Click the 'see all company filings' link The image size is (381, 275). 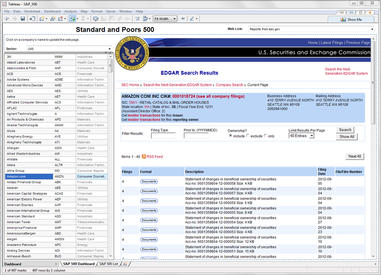click(220, 96)
